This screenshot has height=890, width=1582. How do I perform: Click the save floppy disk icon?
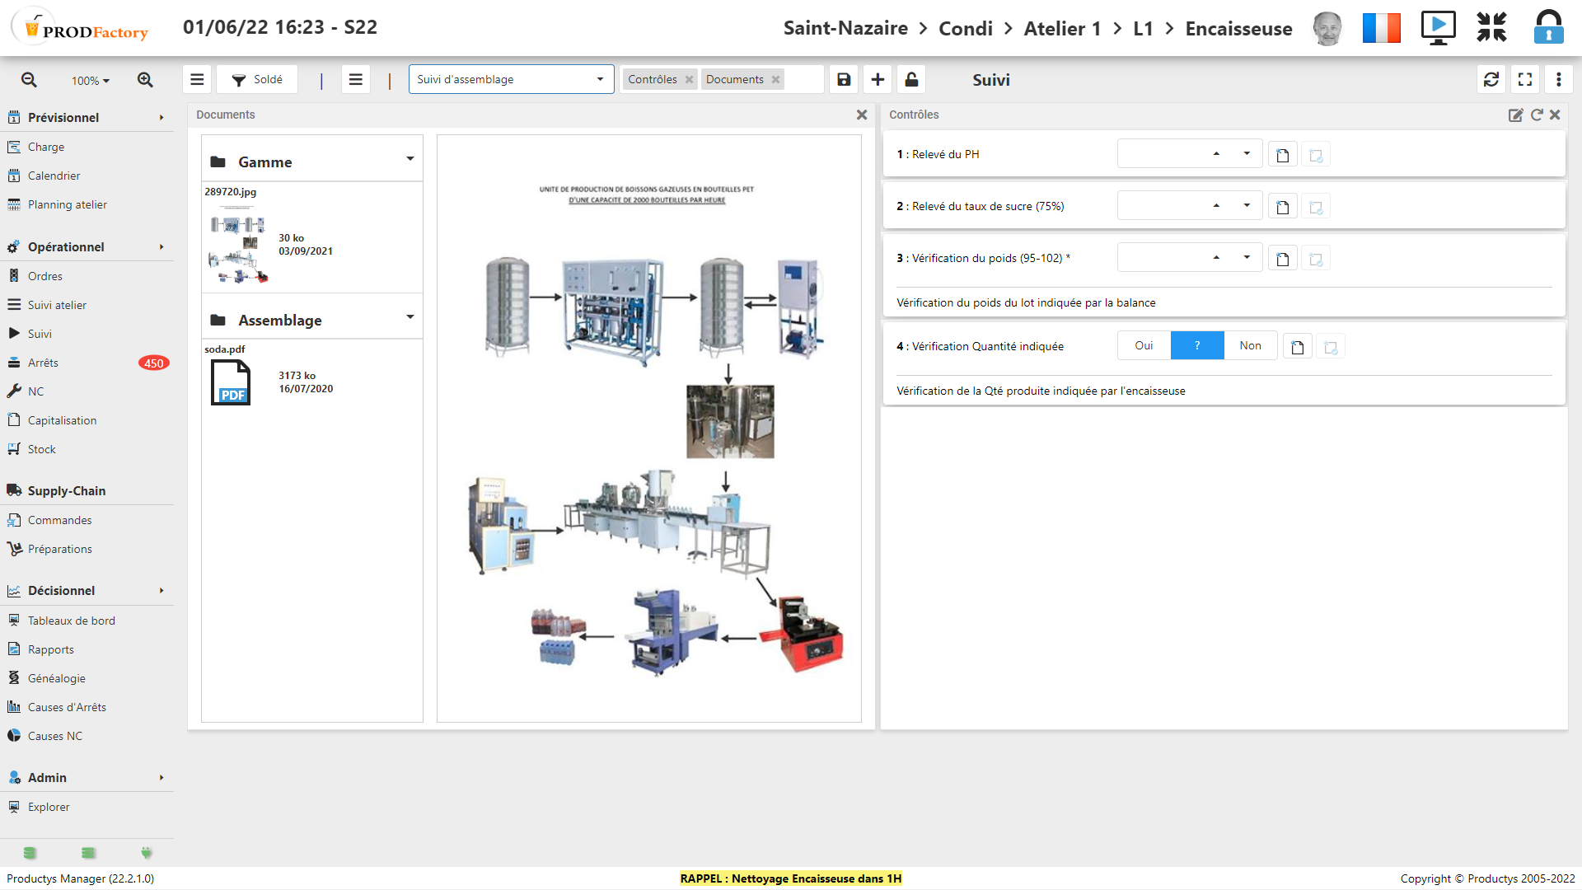click(x=844, y=80)
